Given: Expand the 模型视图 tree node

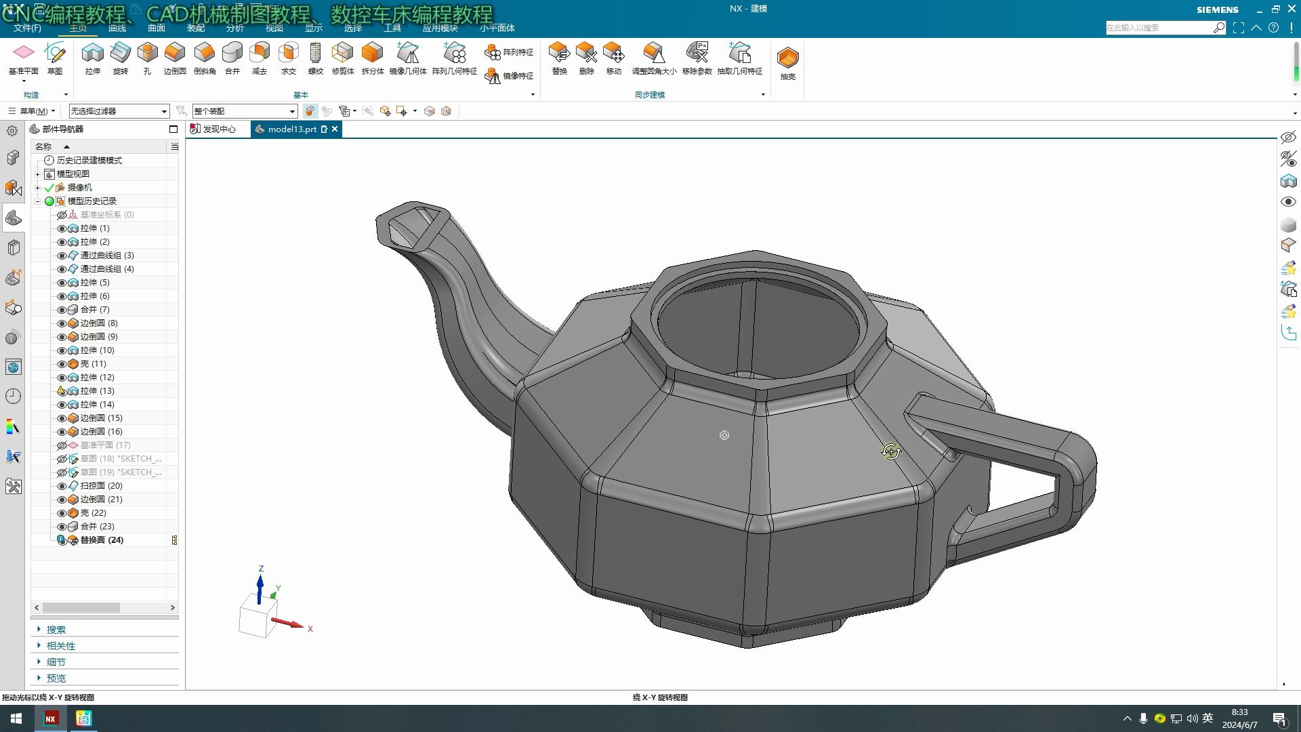Looking at the screenshot, I should click(x=38, y=174).
